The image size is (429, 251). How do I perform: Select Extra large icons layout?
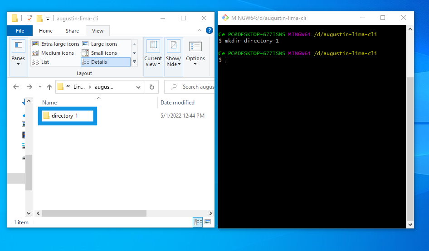pos(55,44)
